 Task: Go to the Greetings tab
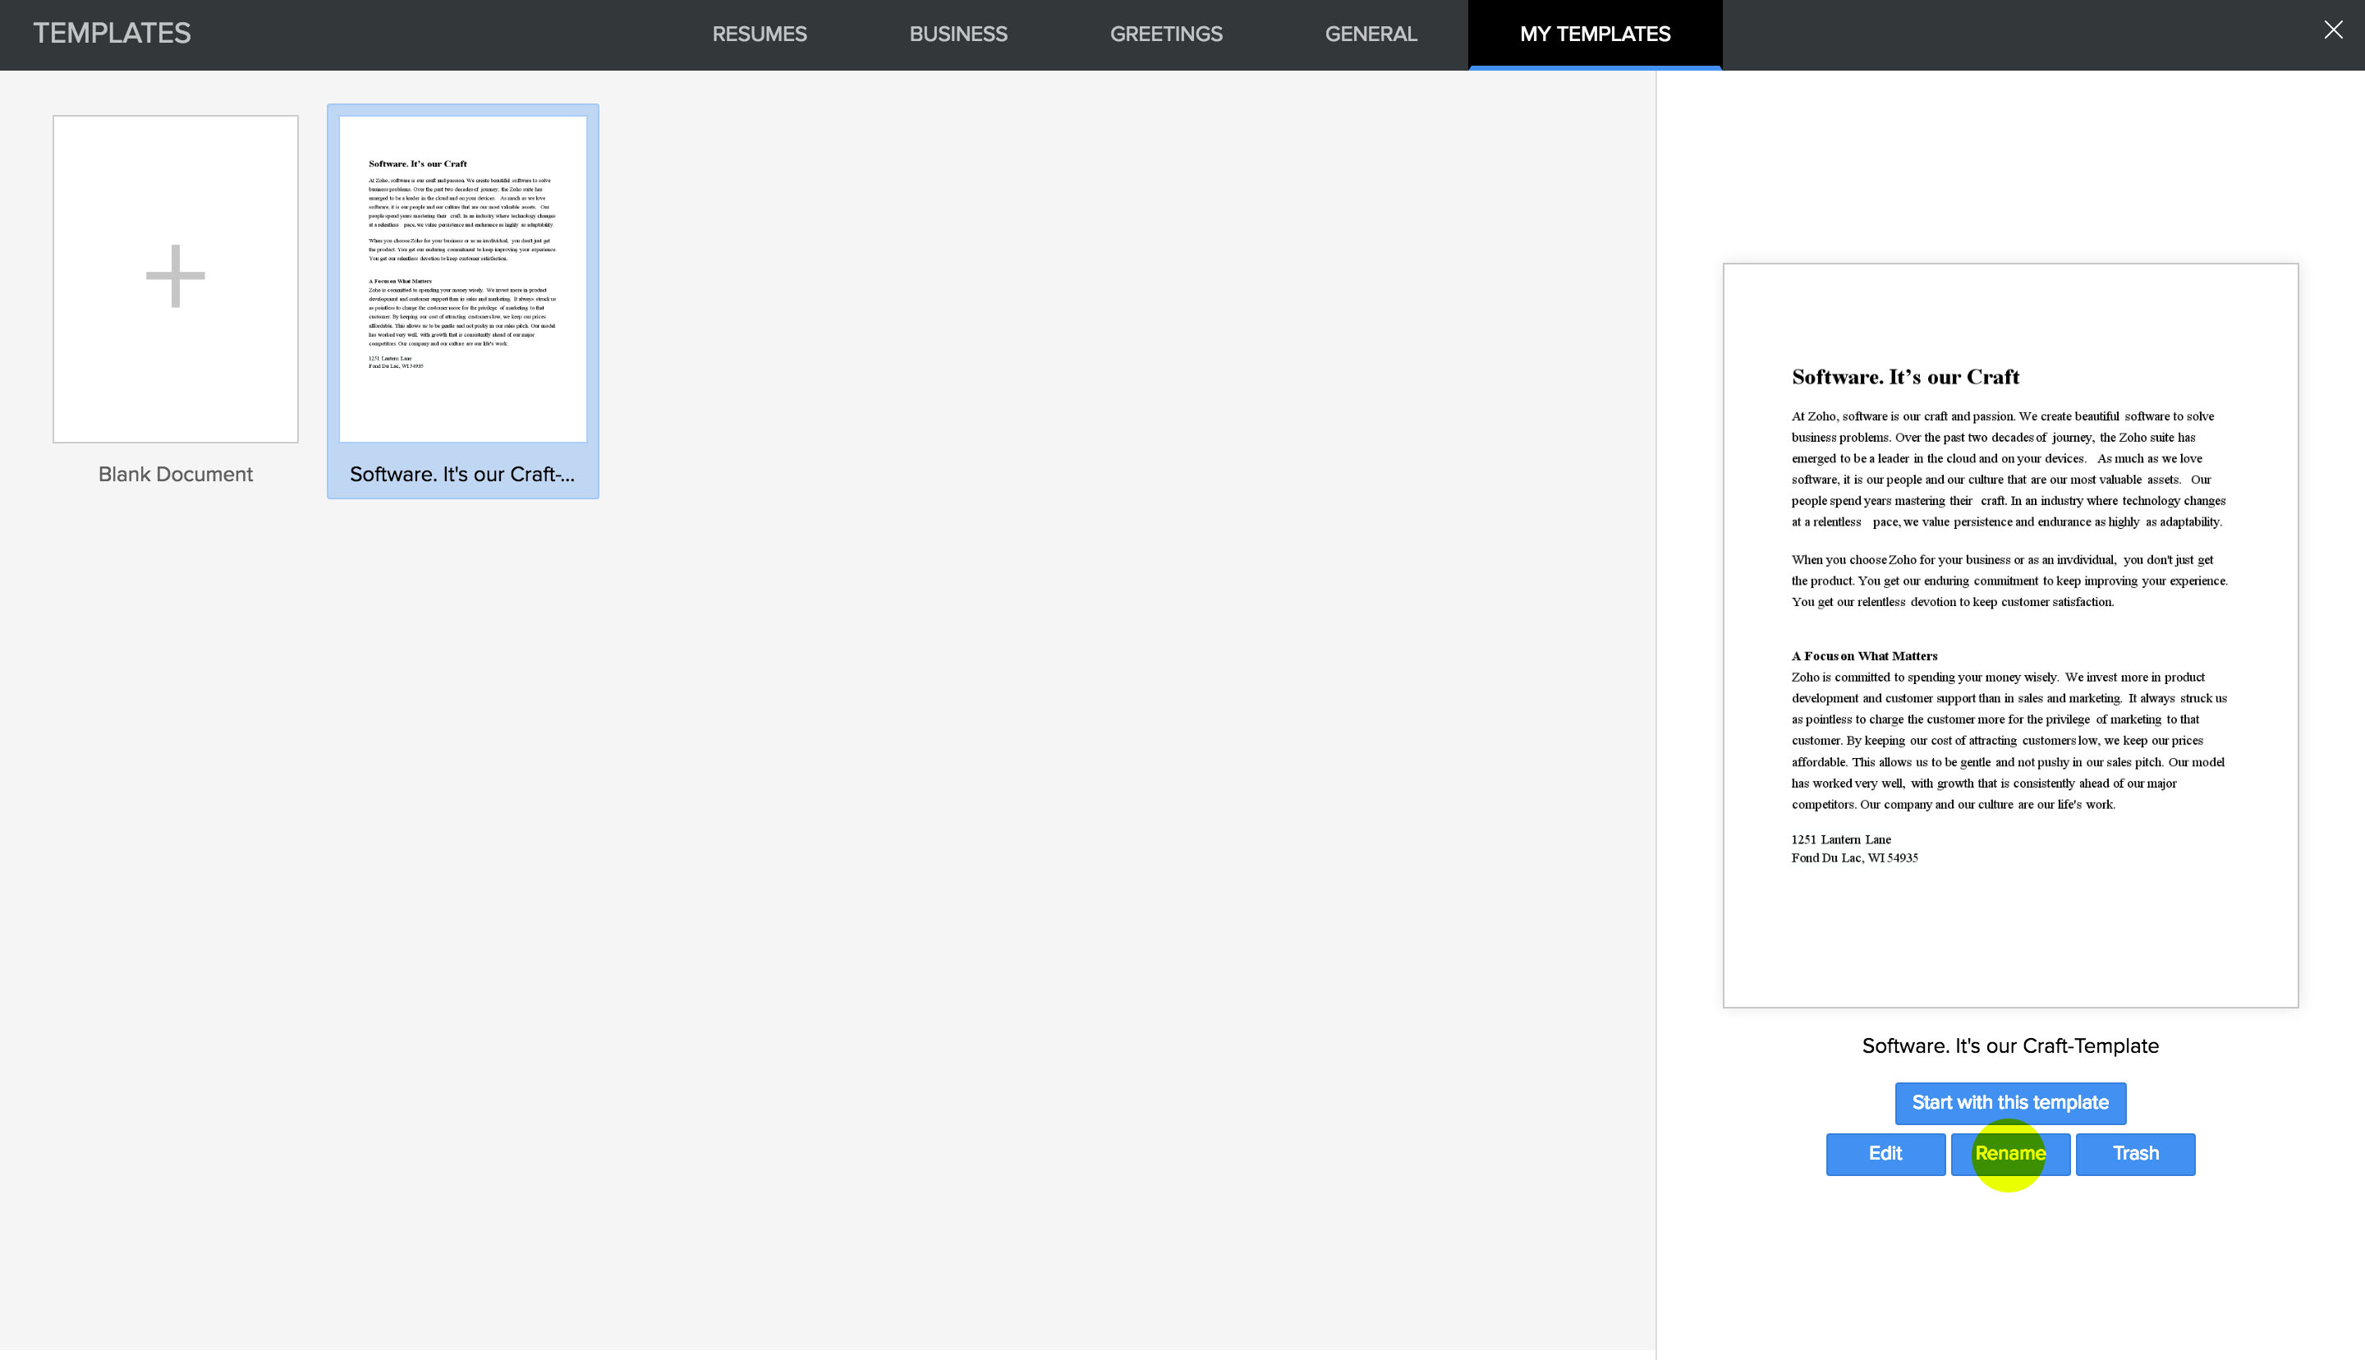tap(1165, 34)
